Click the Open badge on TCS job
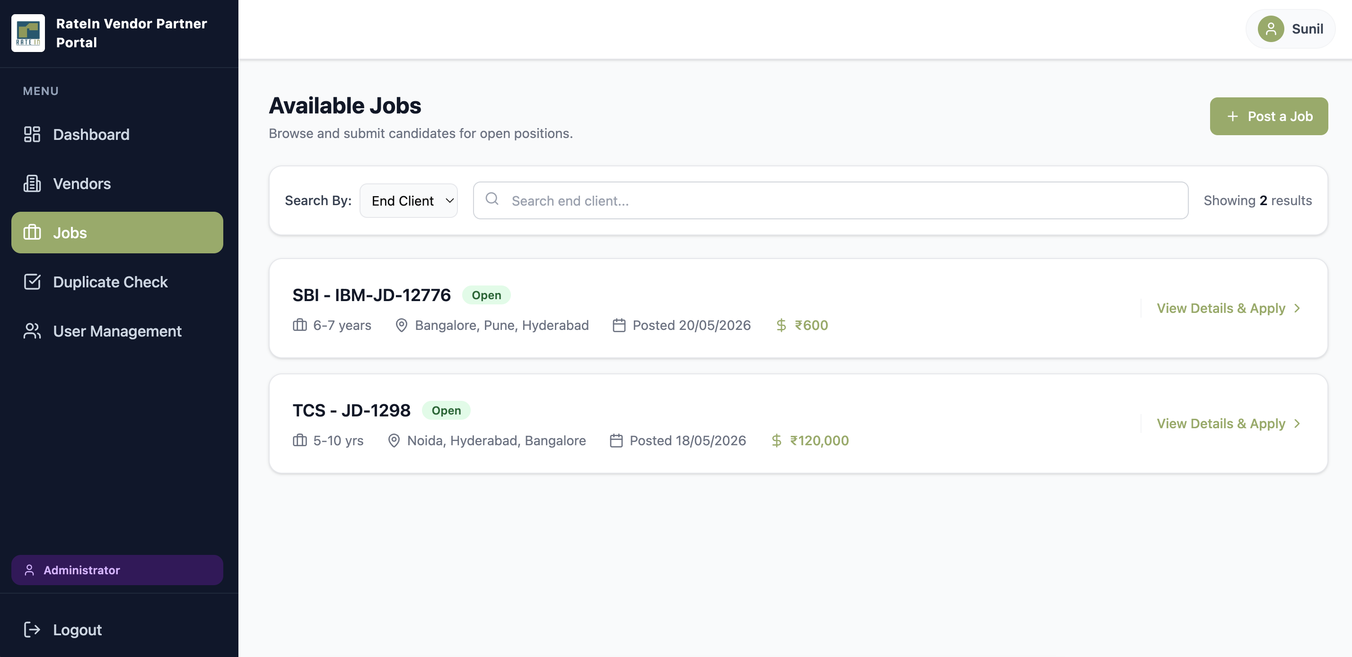The width and height of the screenshot is (1352, 657). coord(446,411)
